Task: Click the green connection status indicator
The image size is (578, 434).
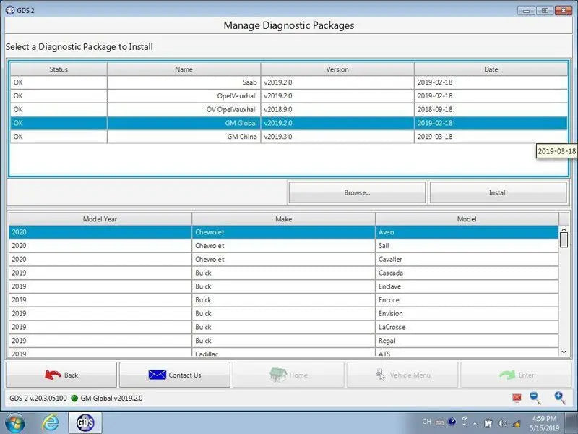Action: click(74, 398)
